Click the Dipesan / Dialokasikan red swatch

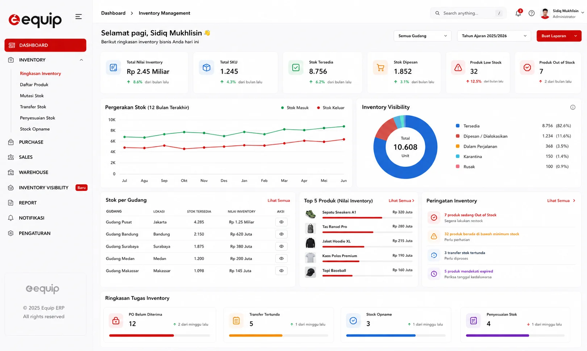458,136
